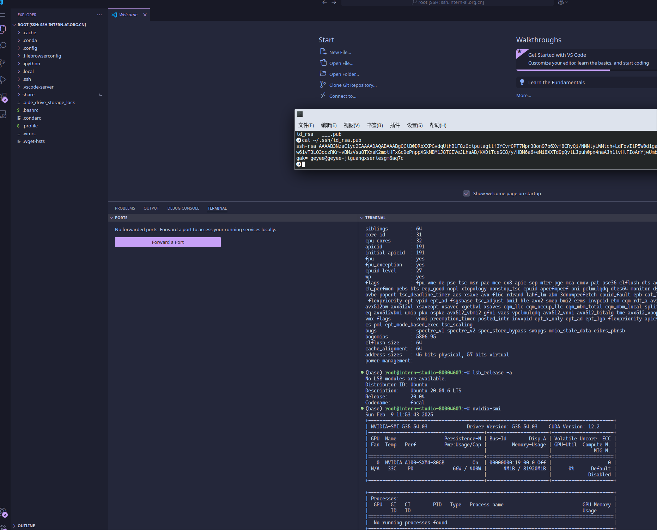Go forward using navigation arrow

pyautogui.click(x=334, y=2)
